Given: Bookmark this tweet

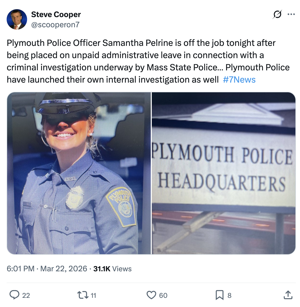Looking at the screenshot, I should (219, 295).
